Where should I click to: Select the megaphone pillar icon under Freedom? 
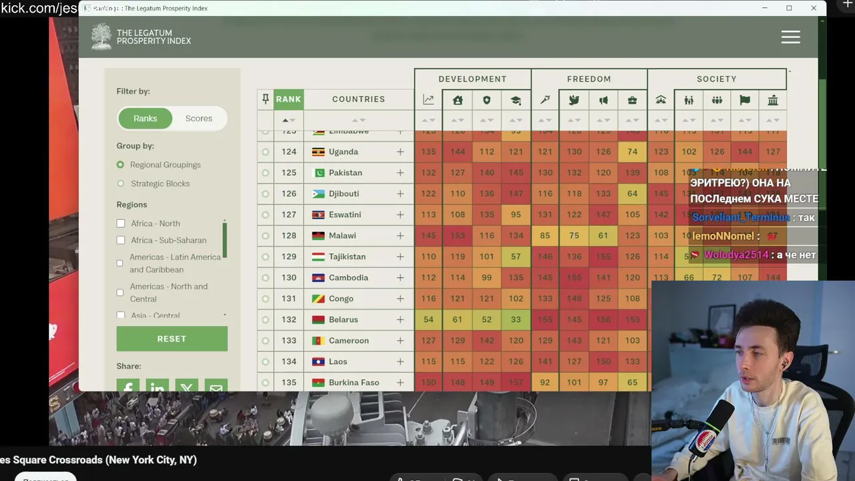[603, 100]
